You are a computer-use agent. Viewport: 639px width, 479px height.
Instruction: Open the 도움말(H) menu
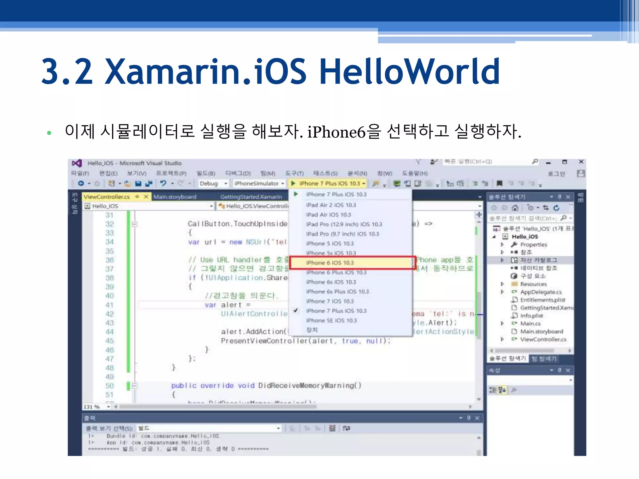[415, 173]
